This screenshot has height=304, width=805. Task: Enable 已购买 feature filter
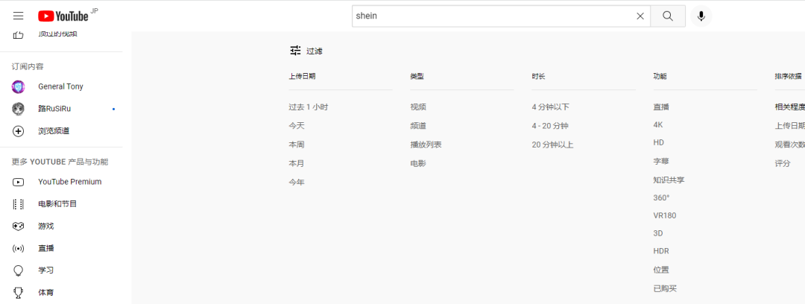tap(666, 288)
